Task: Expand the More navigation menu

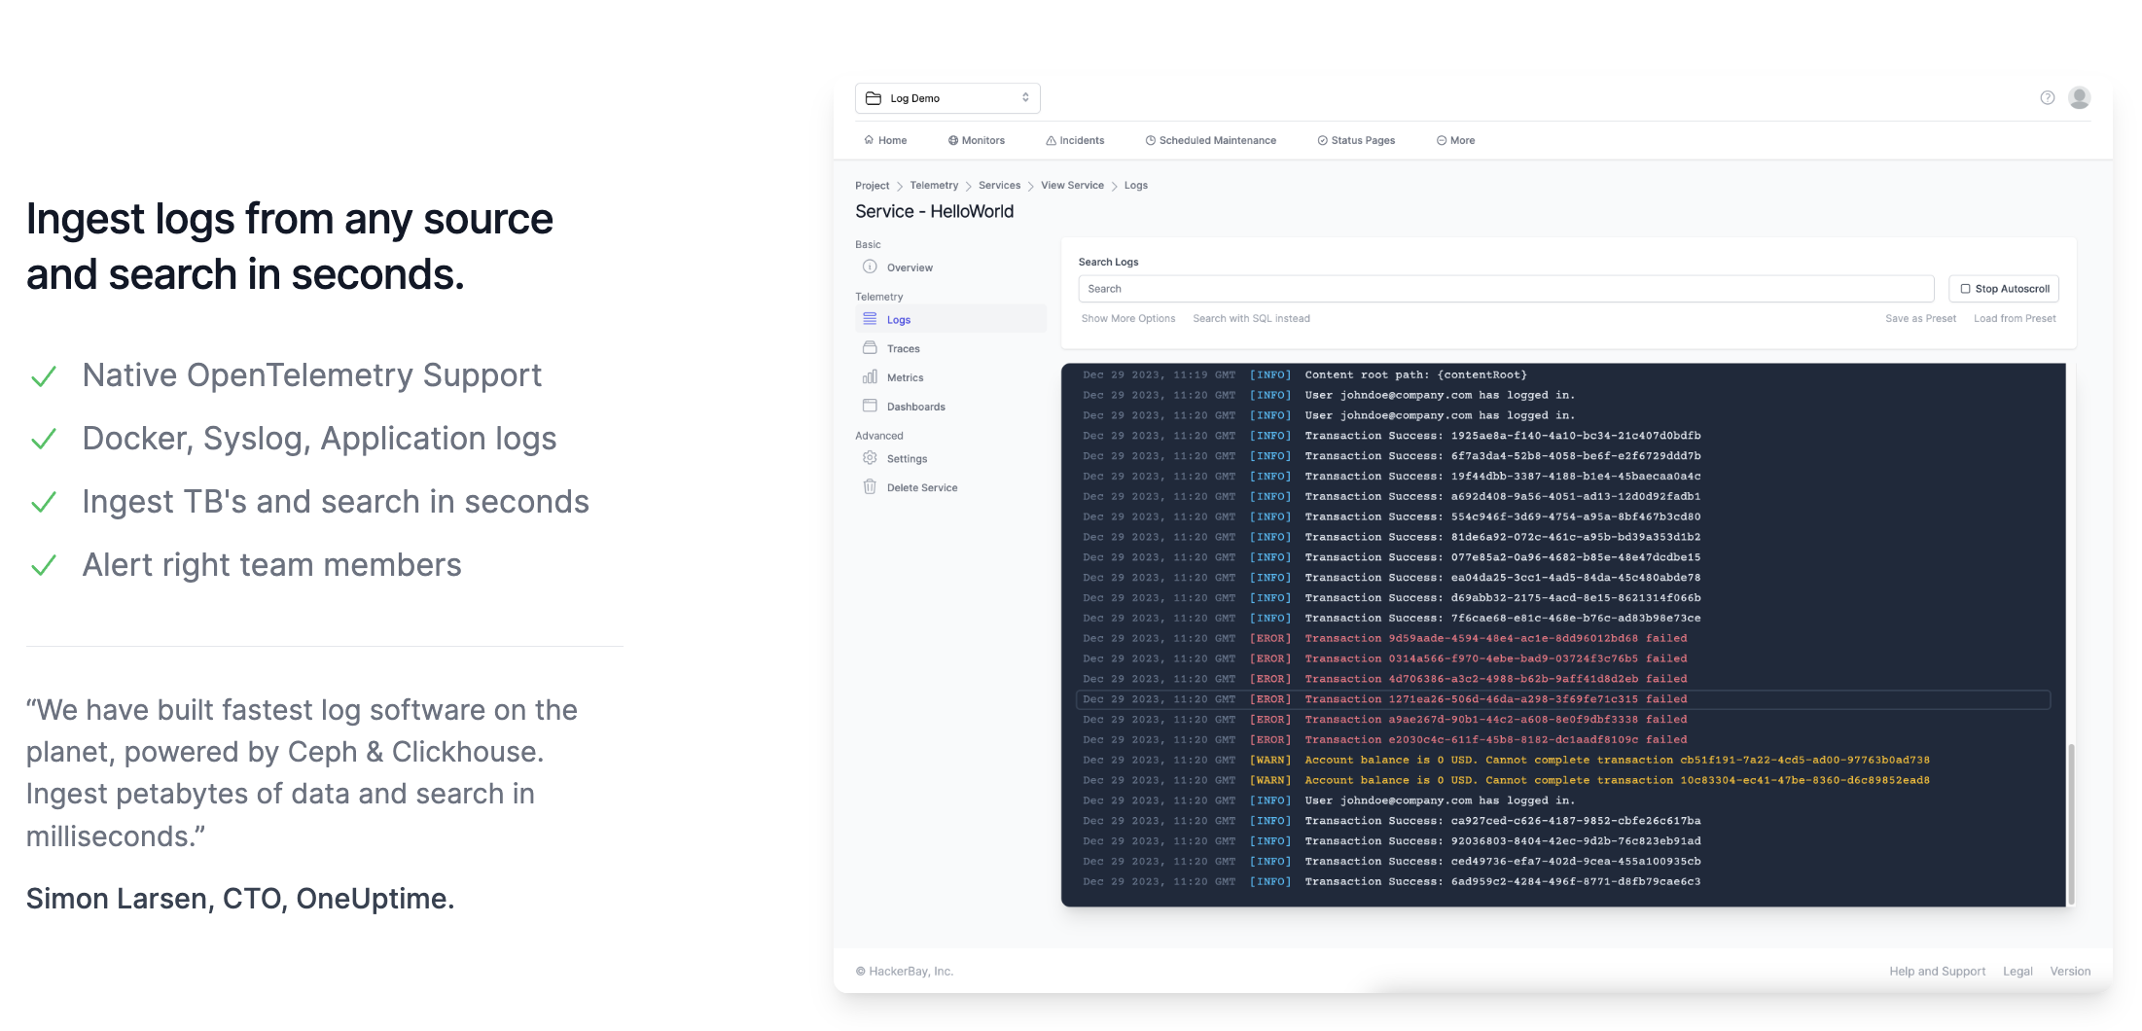Action: [1454, 140]
